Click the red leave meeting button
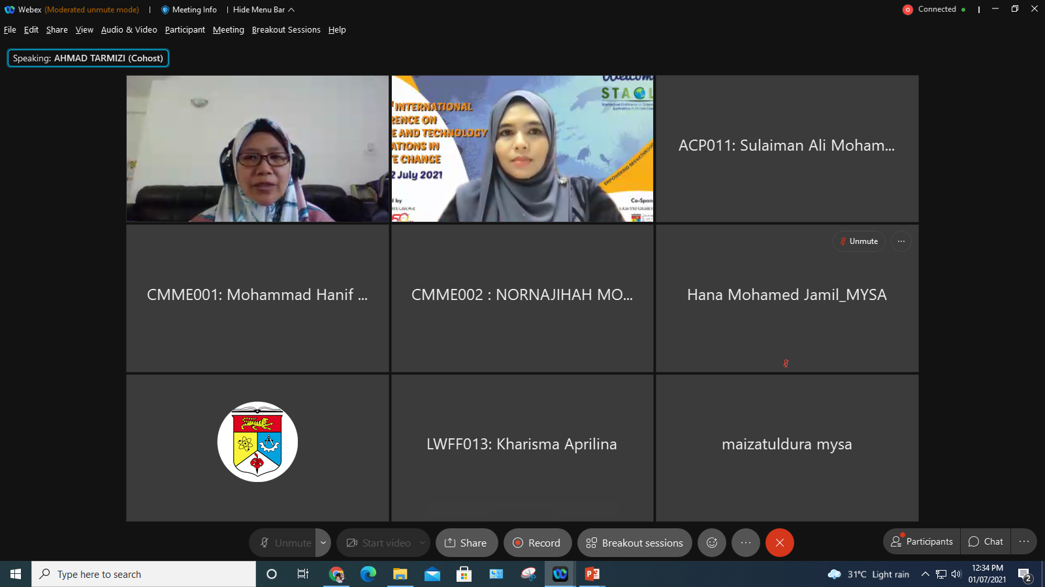The height and width of the screenshot is (587, 1045). click(x=779, y=543)
